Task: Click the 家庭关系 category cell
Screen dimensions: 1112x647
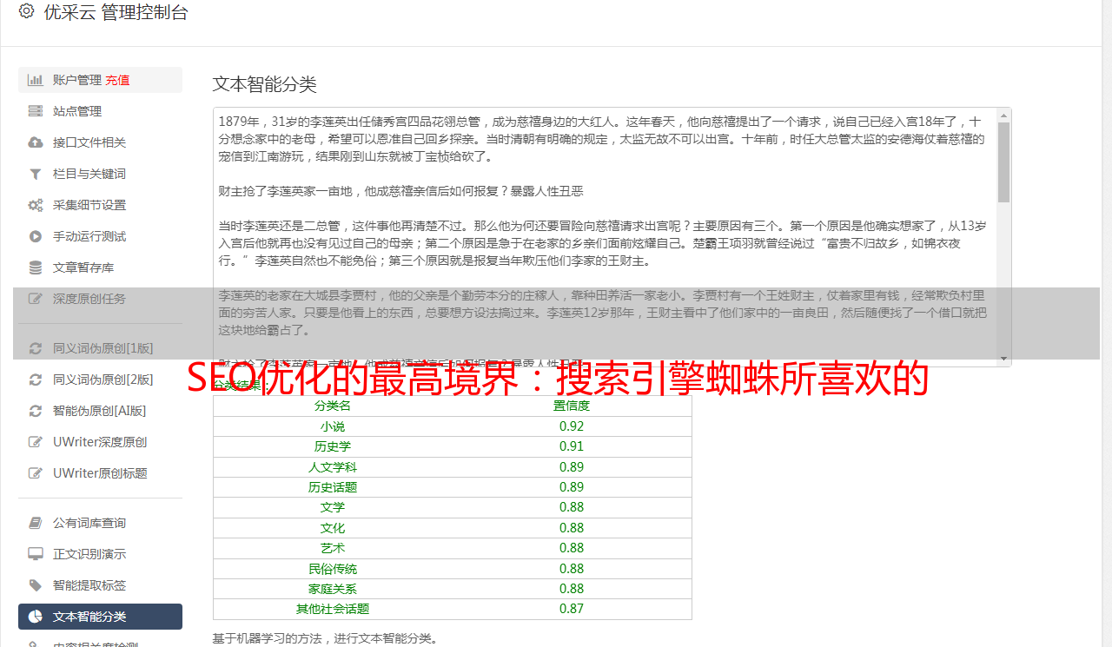Action: (333, 589)
